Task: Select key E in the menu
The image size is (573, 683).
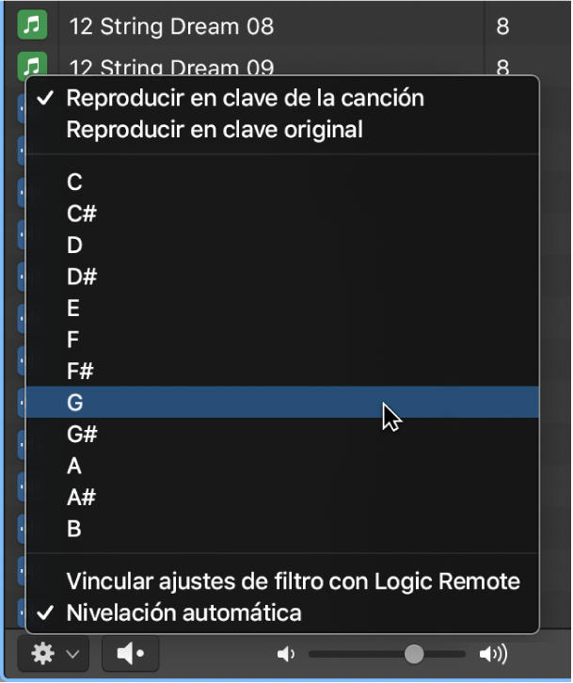Action: 73,309
